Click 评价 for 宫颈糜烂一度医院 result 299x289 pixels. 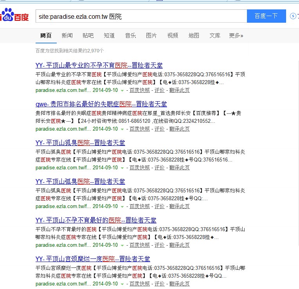(159, 284)
